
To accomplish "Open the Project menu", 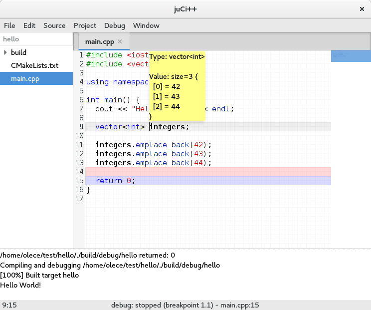I will pyautogui.click(x=85, y=25).
